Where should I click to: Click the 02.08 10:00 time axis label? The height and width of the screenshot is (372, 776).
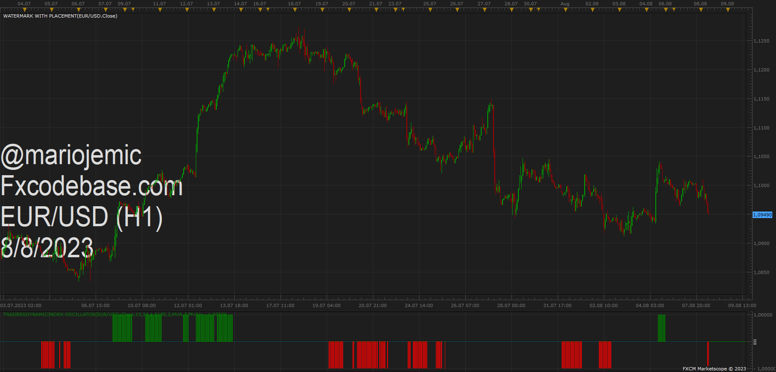[x=603, y=305]
